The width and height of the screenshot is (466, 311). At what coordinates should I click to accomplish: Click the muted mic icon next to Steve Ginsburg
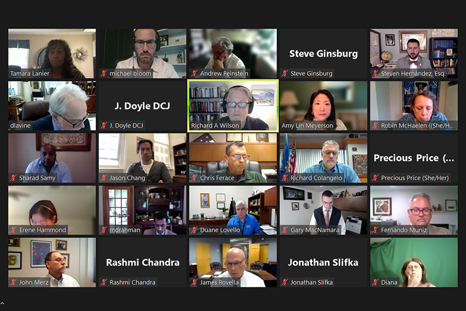pos(285,73)
